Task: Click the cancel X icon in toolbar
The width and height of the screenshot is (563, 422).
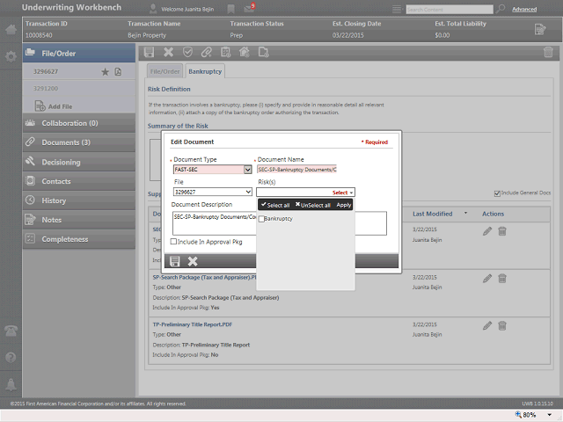Action: click(x=168, y=53)
